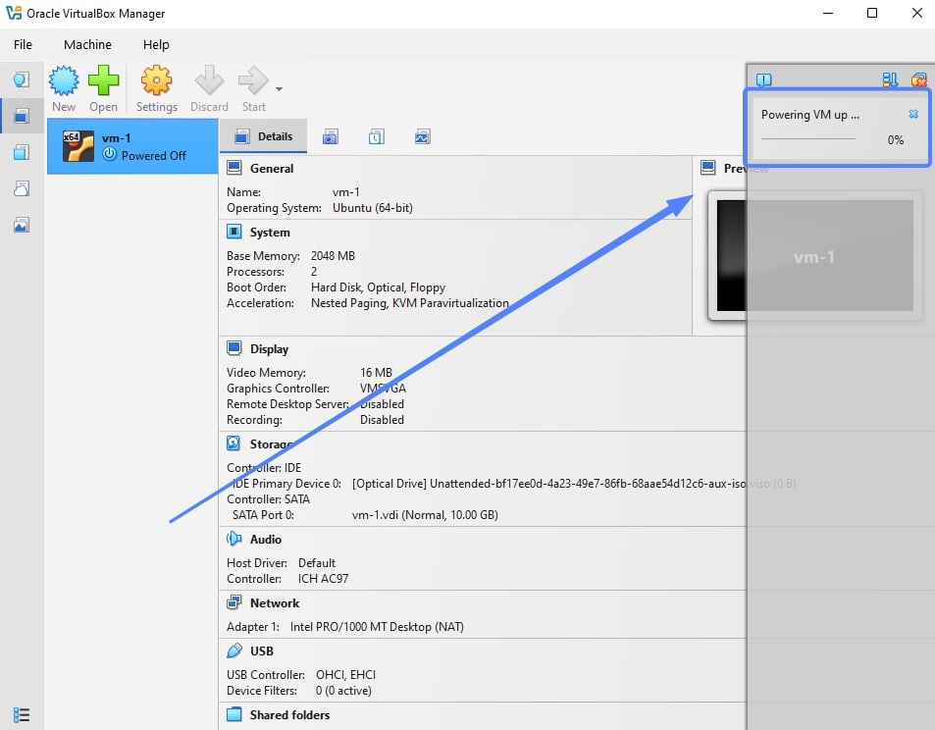Click the Powering VM up progress bar

[808, 139]
